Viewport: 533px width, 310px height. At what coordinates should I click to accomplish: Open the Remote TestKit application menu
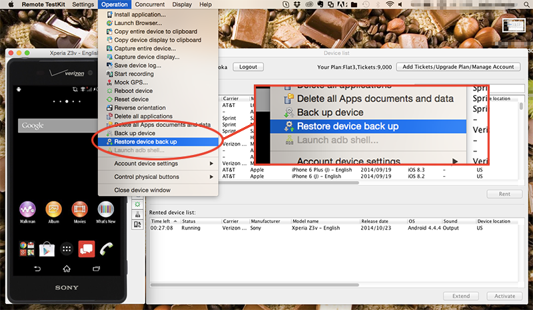[x=43, y=5]
